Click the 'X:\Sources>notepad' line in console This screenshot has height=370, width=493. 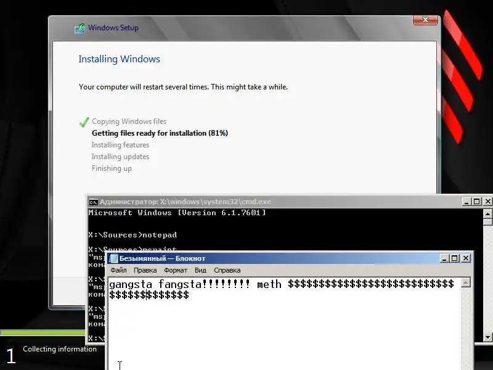pyautogui.click(x=132, y=235)
